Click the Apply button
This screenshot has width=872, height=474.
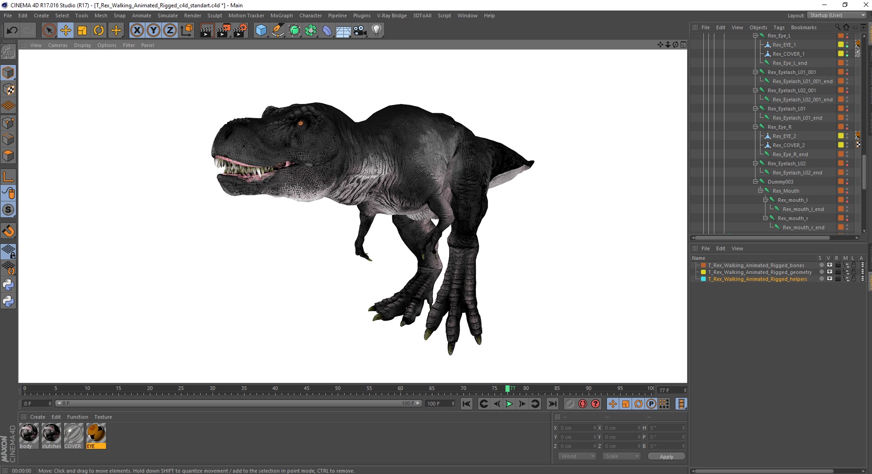[666, 457]
